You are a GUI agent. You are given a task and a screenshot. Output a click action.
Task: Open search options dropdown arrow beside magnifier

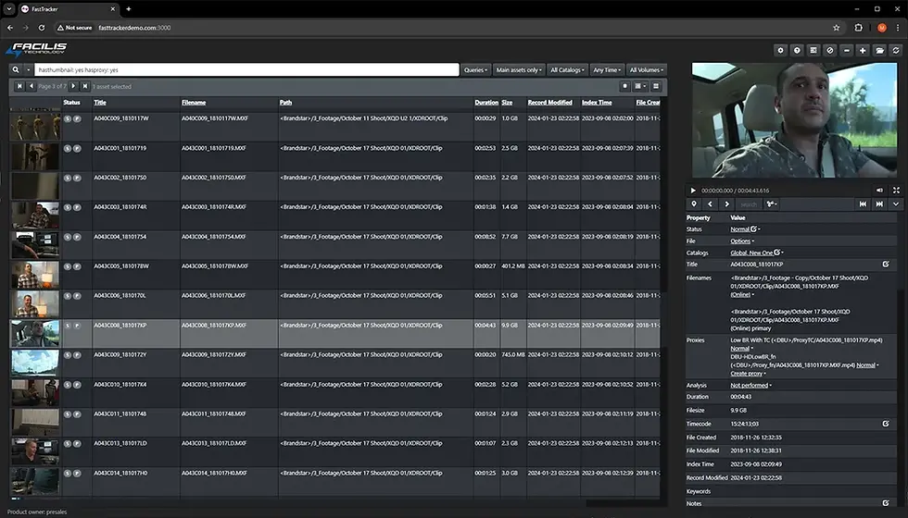click(x=28, y=70)
